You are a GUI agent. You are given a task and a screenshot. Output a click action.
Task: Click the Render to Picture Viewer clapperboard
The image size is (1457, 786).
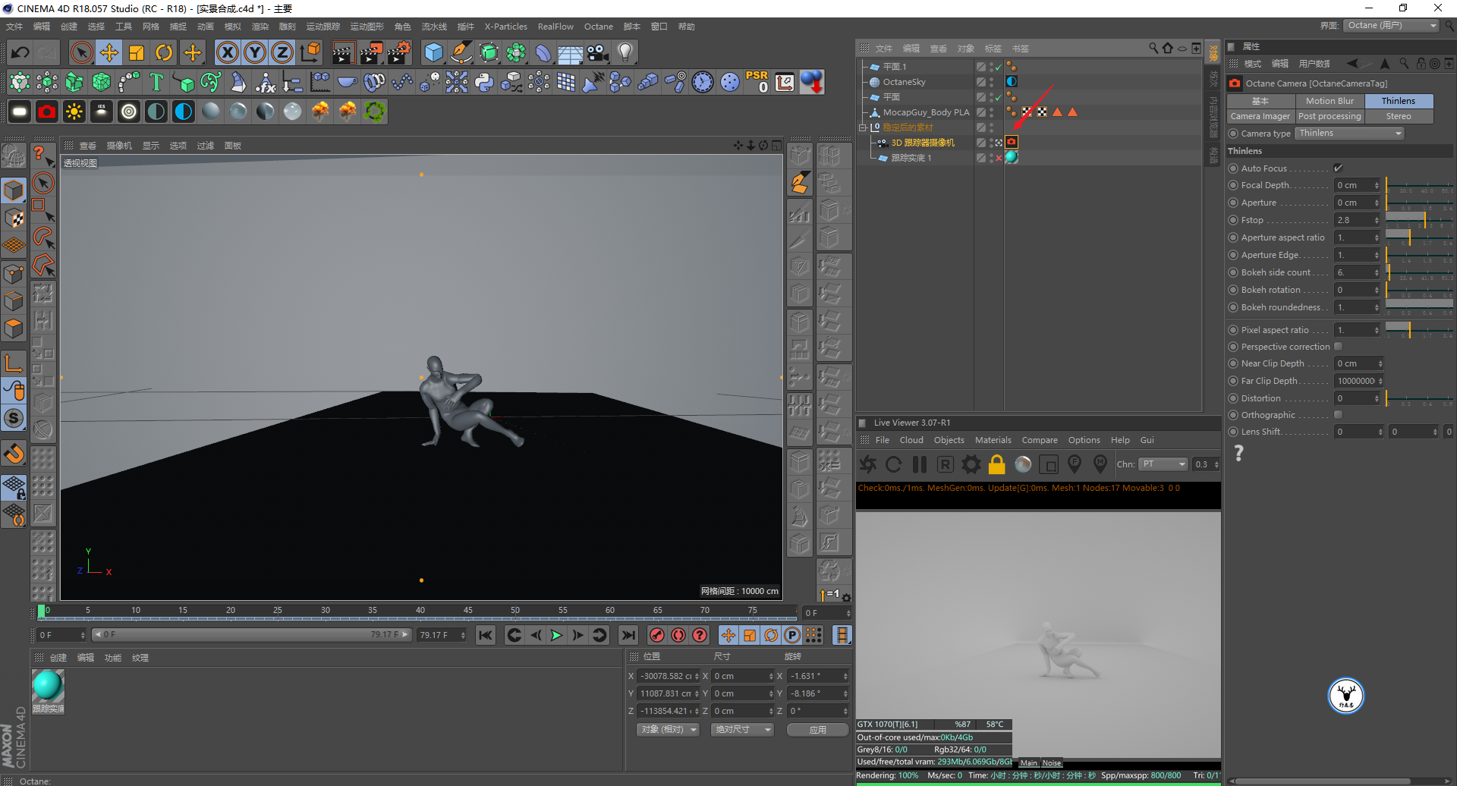[x=371, y=52]
